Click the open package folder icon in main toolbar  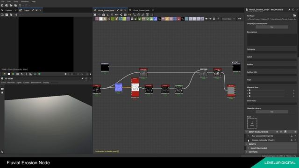pos(11,6)
